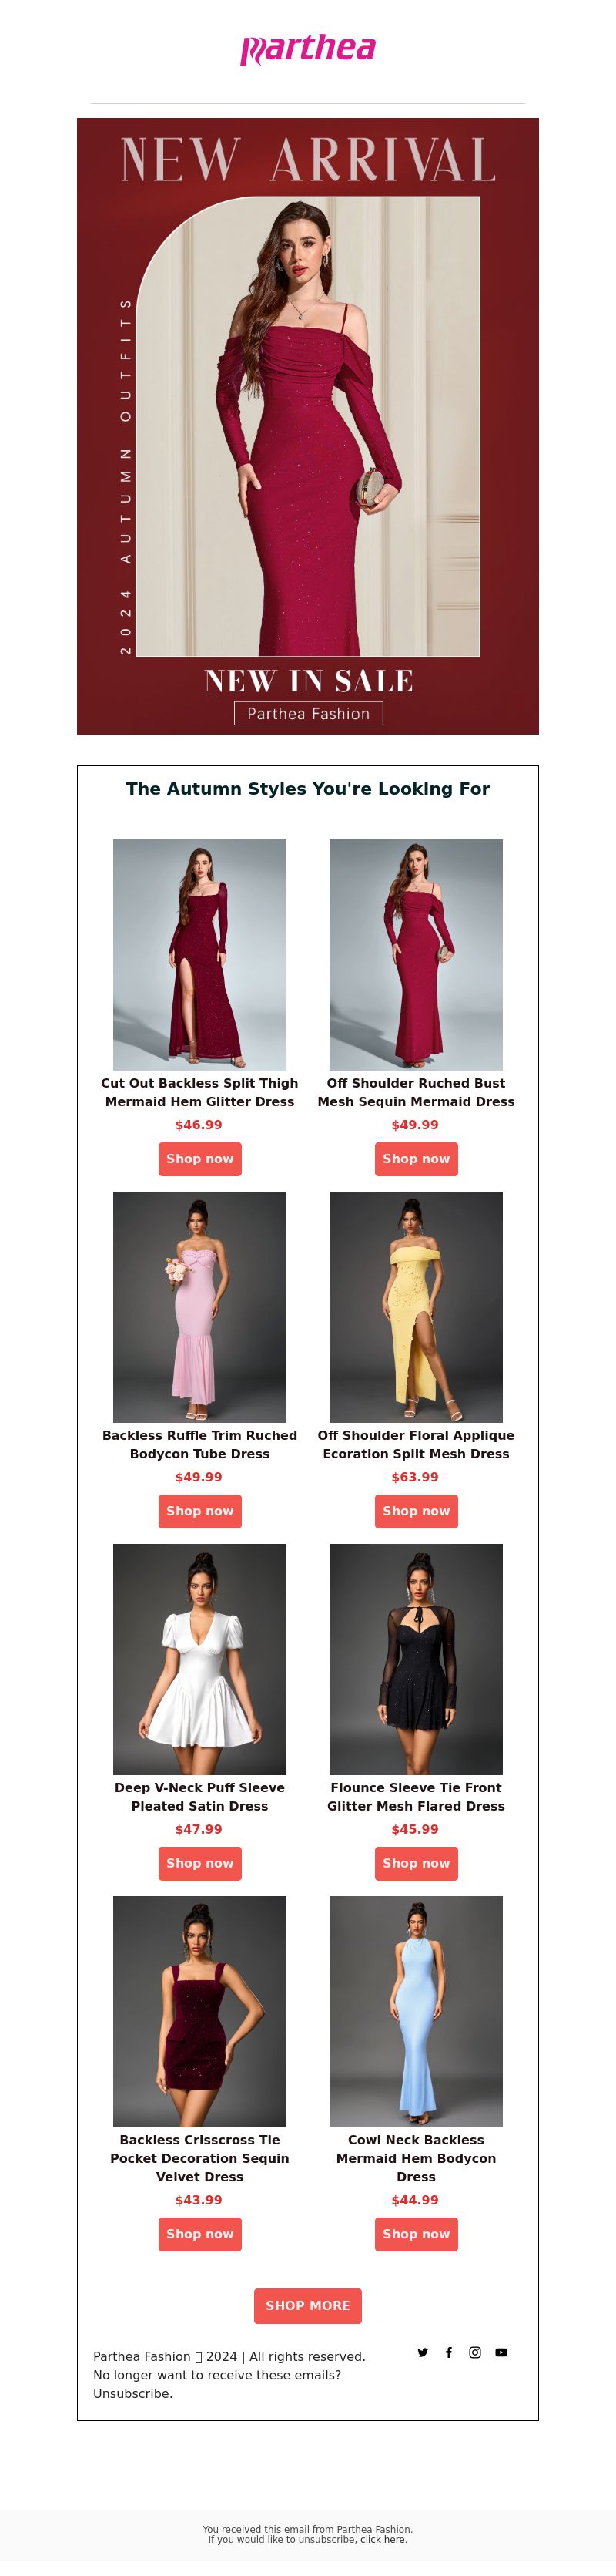Click the SHOP MORE button
The image size is (616, 2576).
pos(307,2305)
